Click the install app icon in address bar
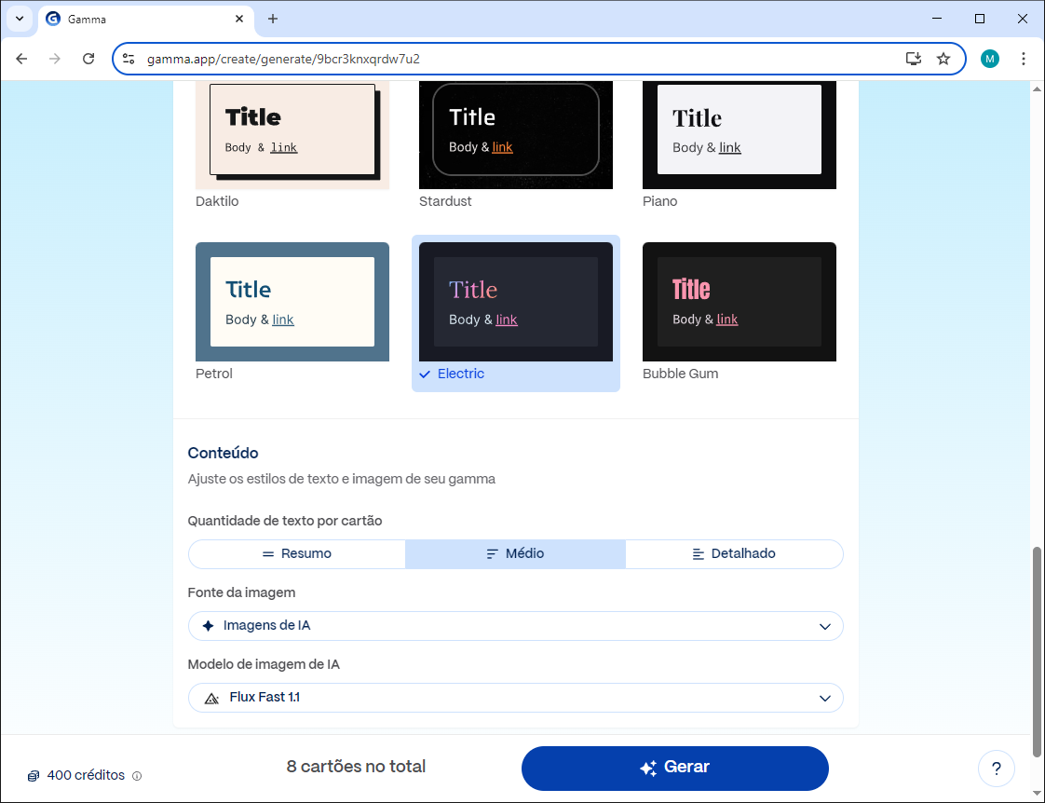1045x803 pixels. click(914, 59)
